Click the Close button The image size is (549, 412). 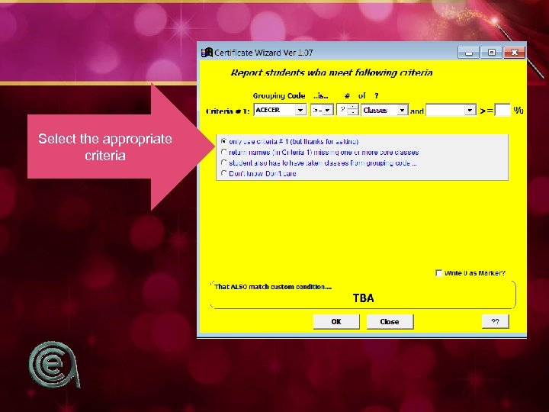click(x=390, y=322)
